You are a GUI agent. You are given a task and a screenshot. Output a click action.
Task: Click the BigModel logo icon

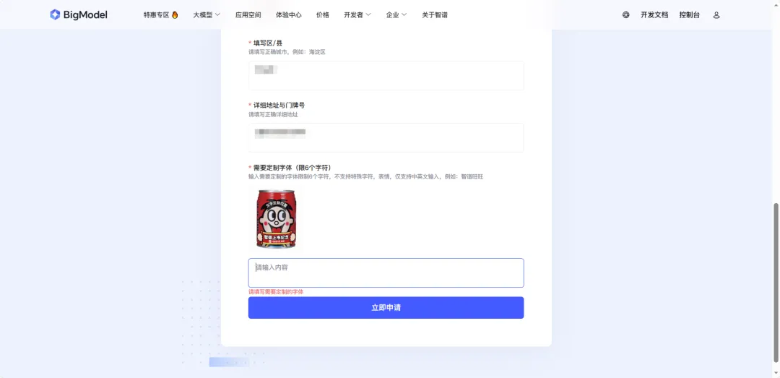point(55,15)
